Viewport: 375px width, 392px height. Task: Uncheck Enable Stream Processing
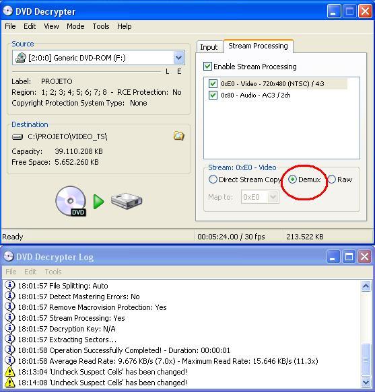point(207,67)
